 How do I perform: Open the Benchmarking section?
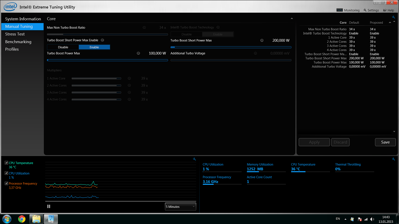[x=22, y=42]
